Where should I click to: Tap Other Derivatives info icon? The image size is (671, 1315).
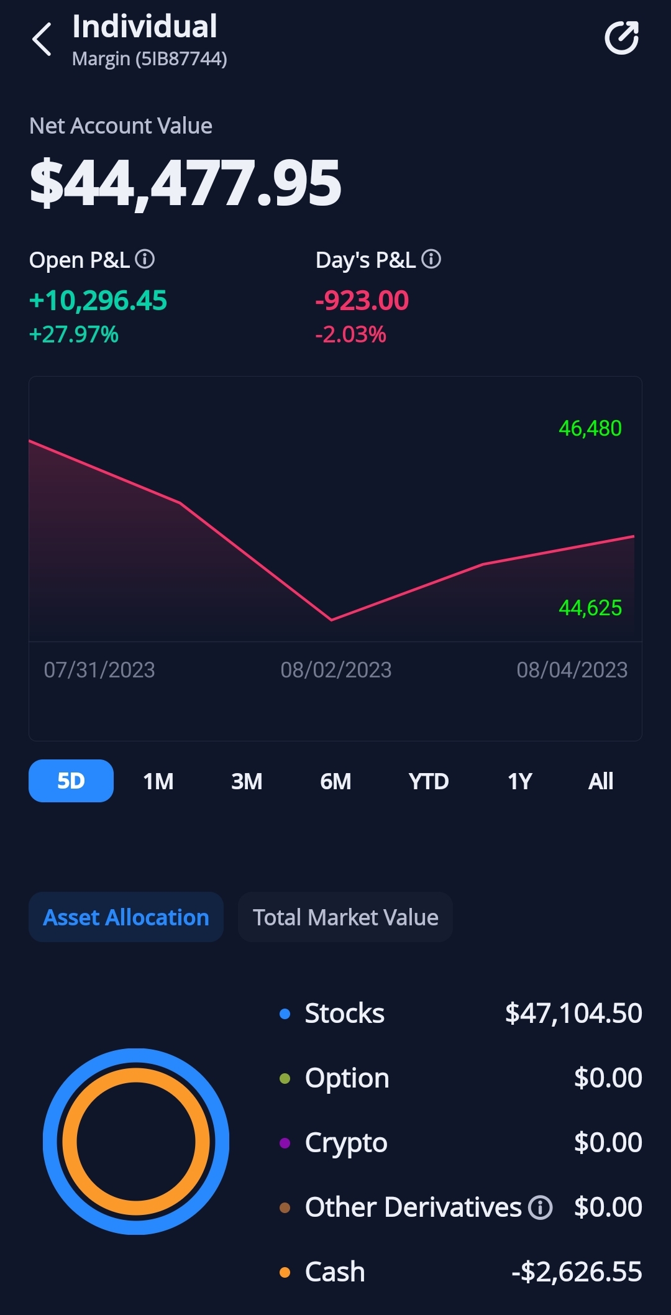540,1207
